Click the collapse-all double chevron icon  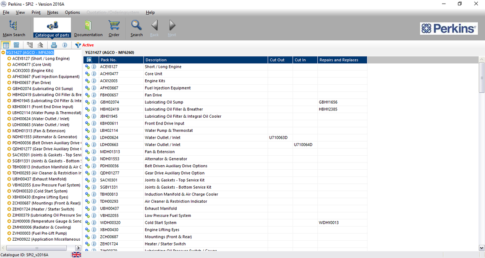tap(40, 45)
